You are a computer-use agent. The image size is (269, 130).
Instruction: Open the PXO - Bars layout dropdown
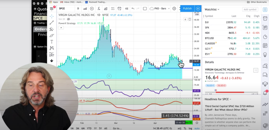coord(159,9)
